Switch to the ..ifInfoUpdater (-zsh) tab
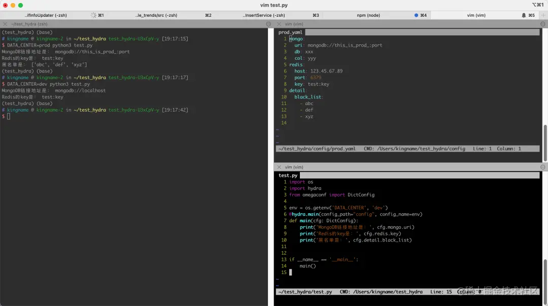548x306 pixels. 46,15
